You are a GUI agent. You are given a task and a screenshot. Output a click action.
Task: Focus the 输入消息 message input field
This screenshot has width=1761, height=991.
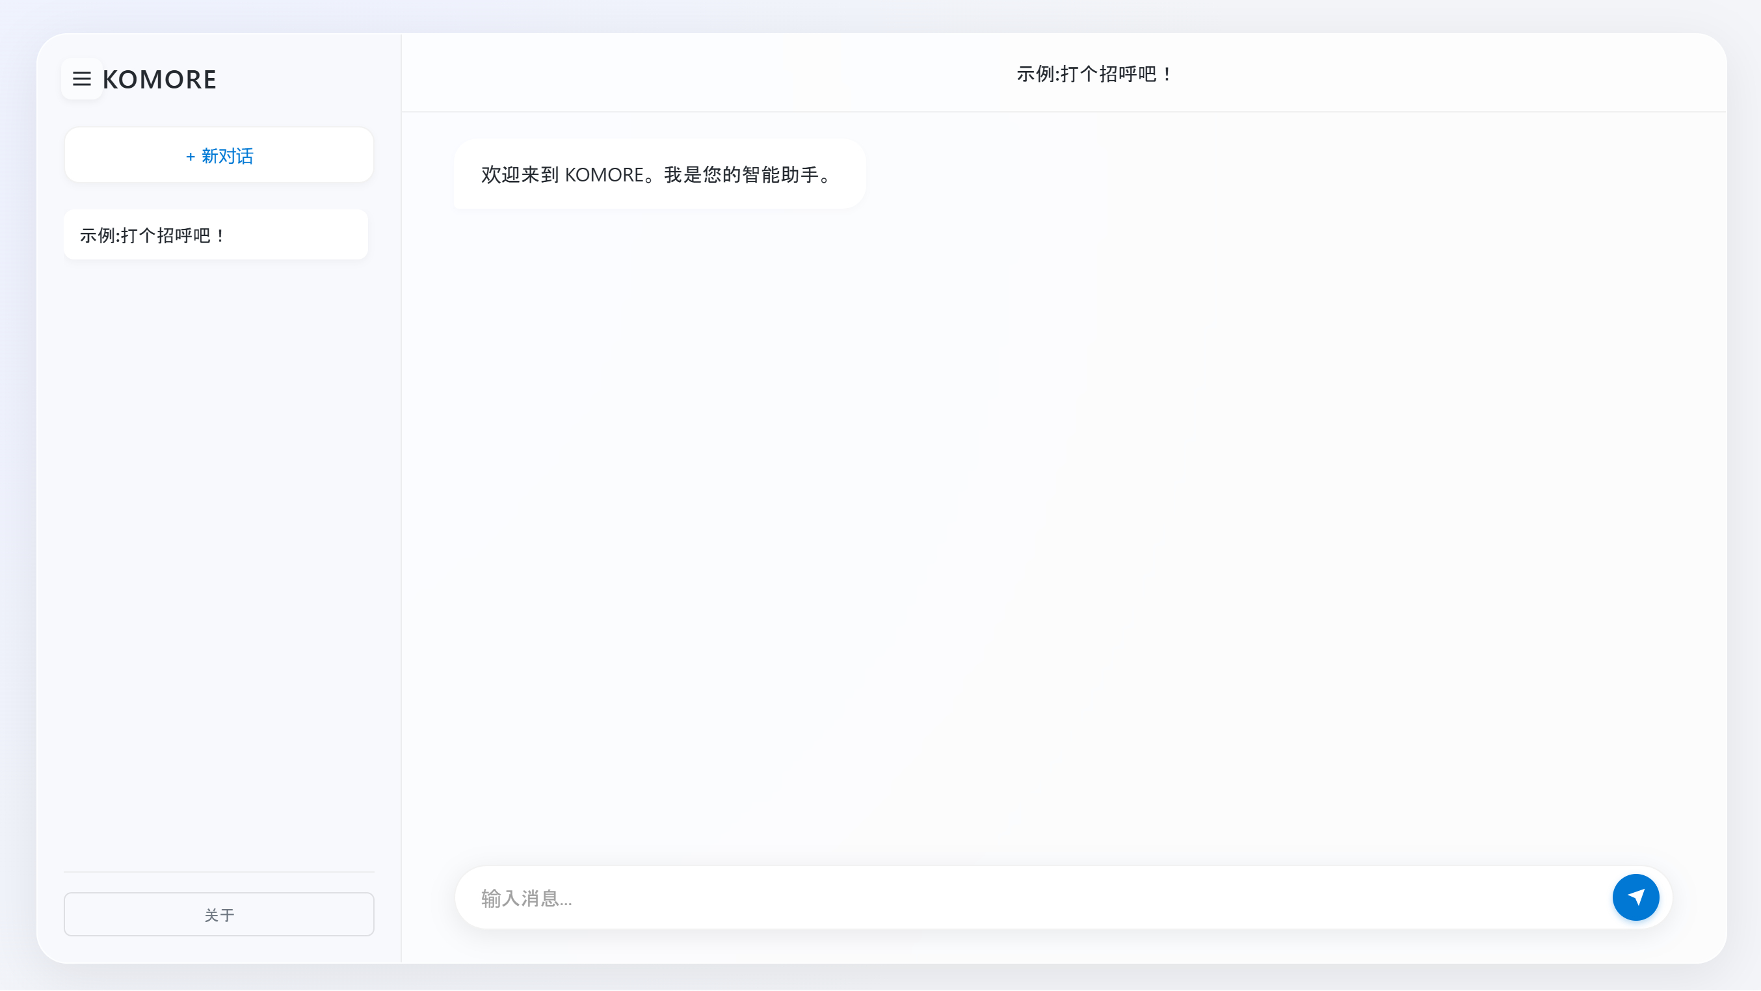(1026, 898)
